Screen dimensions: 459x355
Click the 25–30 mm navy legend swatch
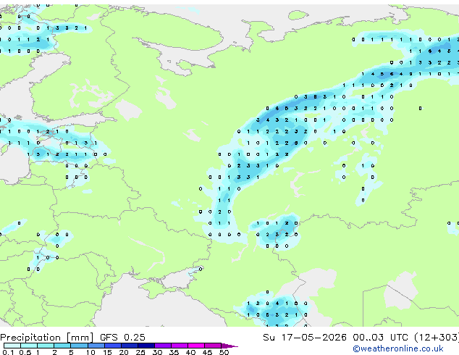pyautogui.click(x=146, y=346)
